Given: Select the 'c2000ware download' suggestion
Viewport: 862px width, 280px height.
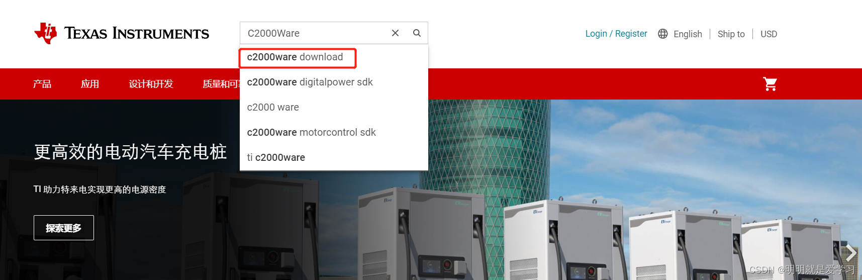Looking at the screenshot, I should [x=334, y=57].
